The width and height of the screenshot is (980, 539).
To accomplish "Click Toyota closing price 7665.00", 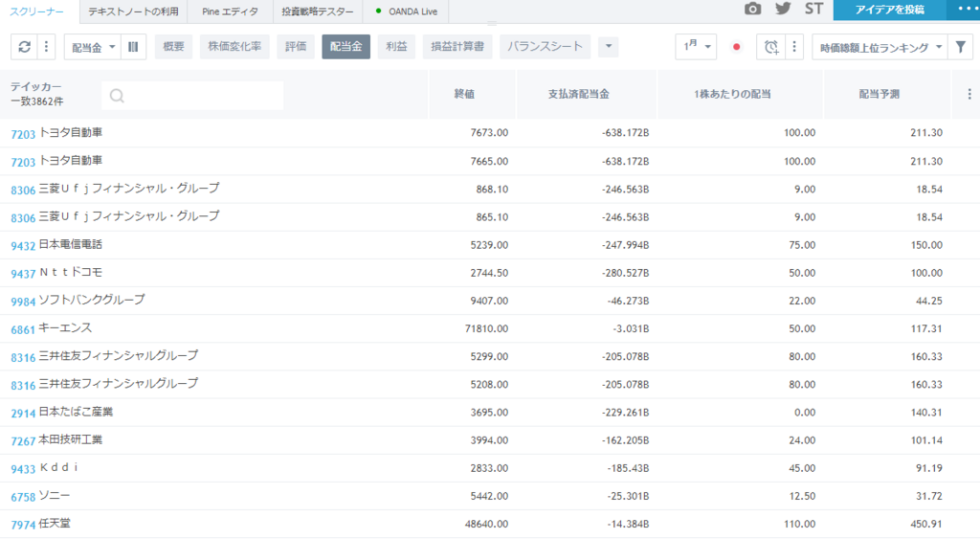I will [x=489, y=162].
